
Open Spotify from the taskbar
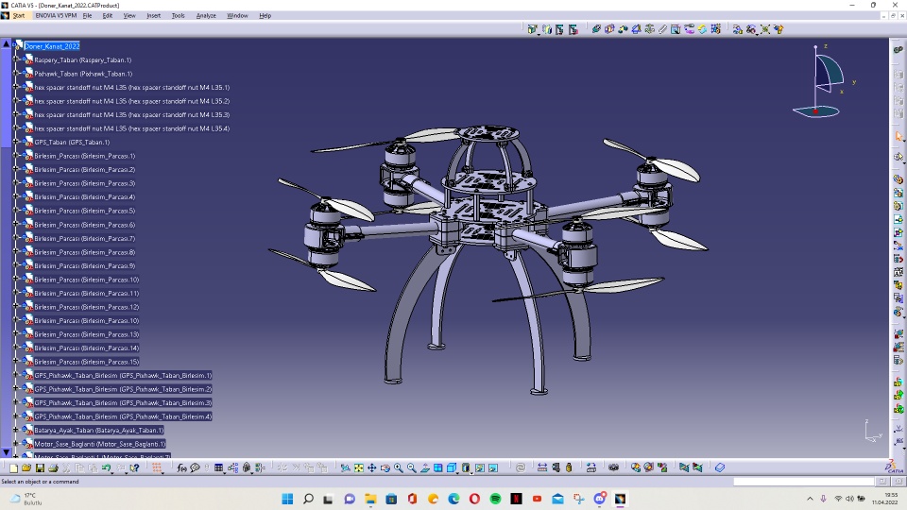click(x=496, y=499)
